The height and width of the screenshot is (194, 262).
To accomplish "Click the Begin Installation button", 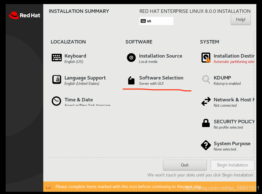I will pyautogui.click(x=233, y=165).
